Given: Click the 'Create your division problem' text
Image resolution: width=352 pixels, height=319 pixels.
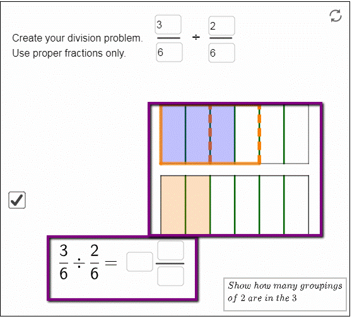Looking at the screenshot, I should tap(78, 38).
